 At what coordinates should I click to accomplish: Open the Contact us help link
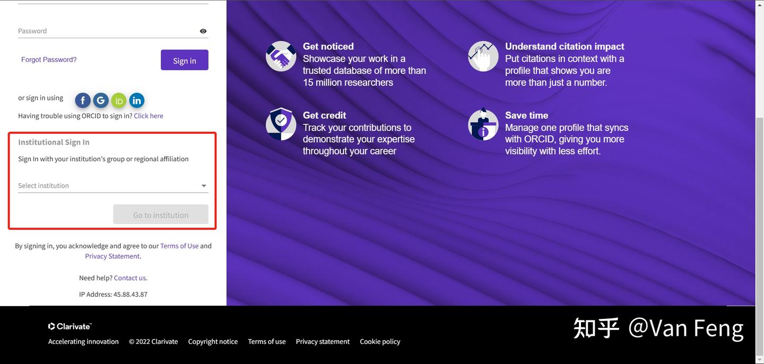click(x=130, y=278)
